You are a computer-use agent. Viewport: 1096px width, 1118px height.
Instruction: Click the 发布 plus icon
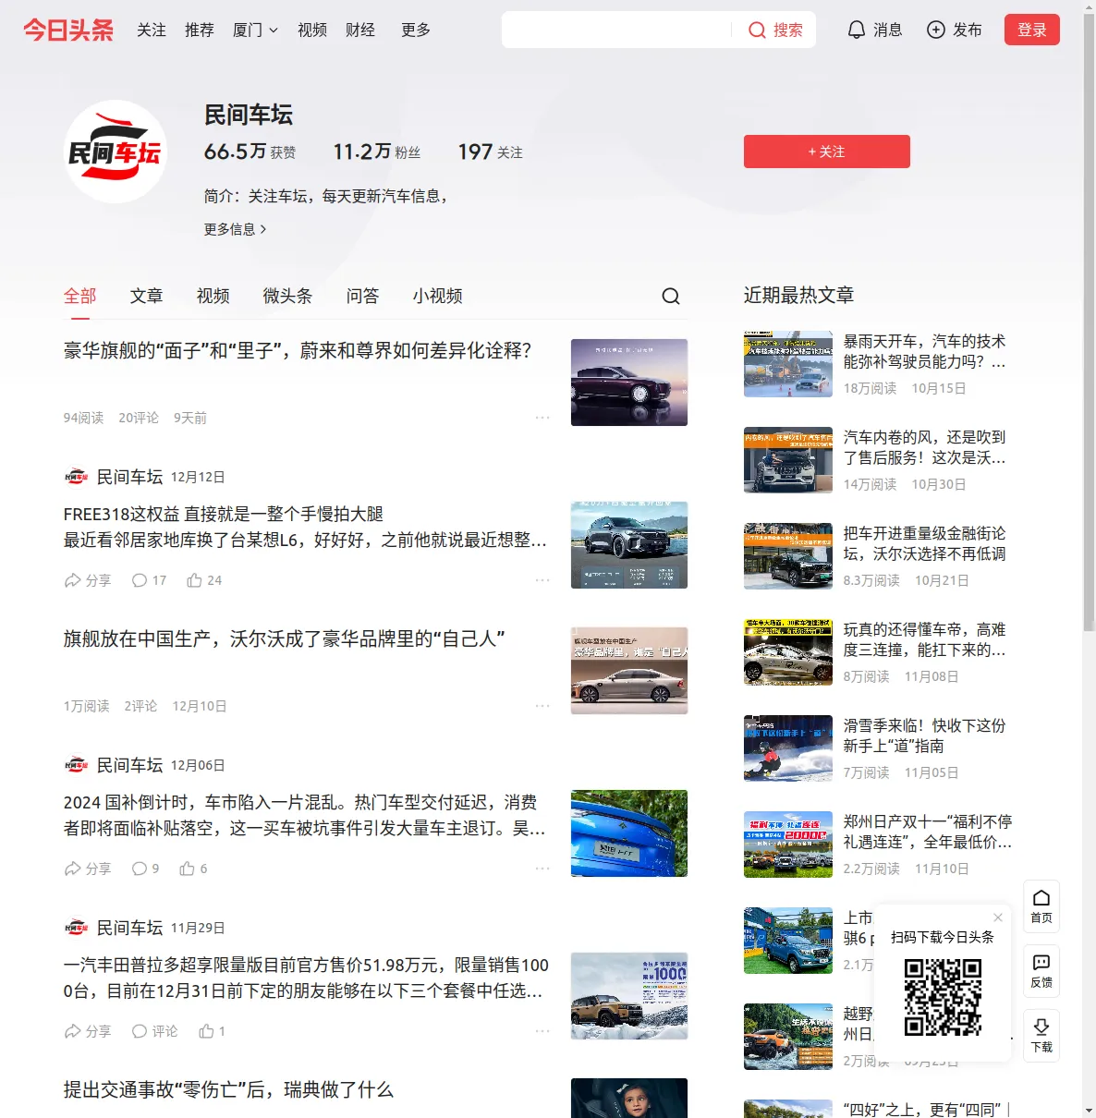pyautogui.click(x=955, y=30)
